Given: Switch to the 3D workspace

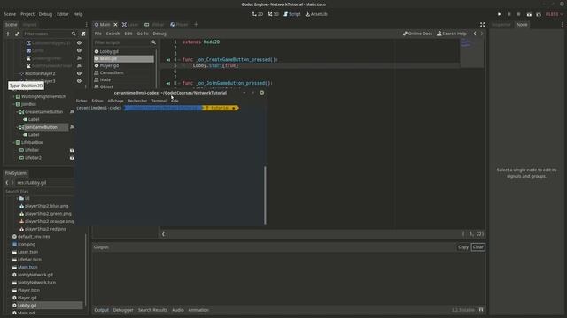Looking at the screenshot, I should (274, 14).
